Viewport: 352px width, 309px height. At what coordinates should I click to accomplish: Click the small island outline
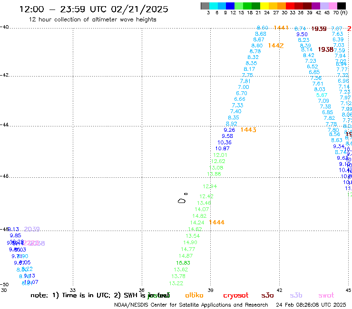click(x=186, y=193)
